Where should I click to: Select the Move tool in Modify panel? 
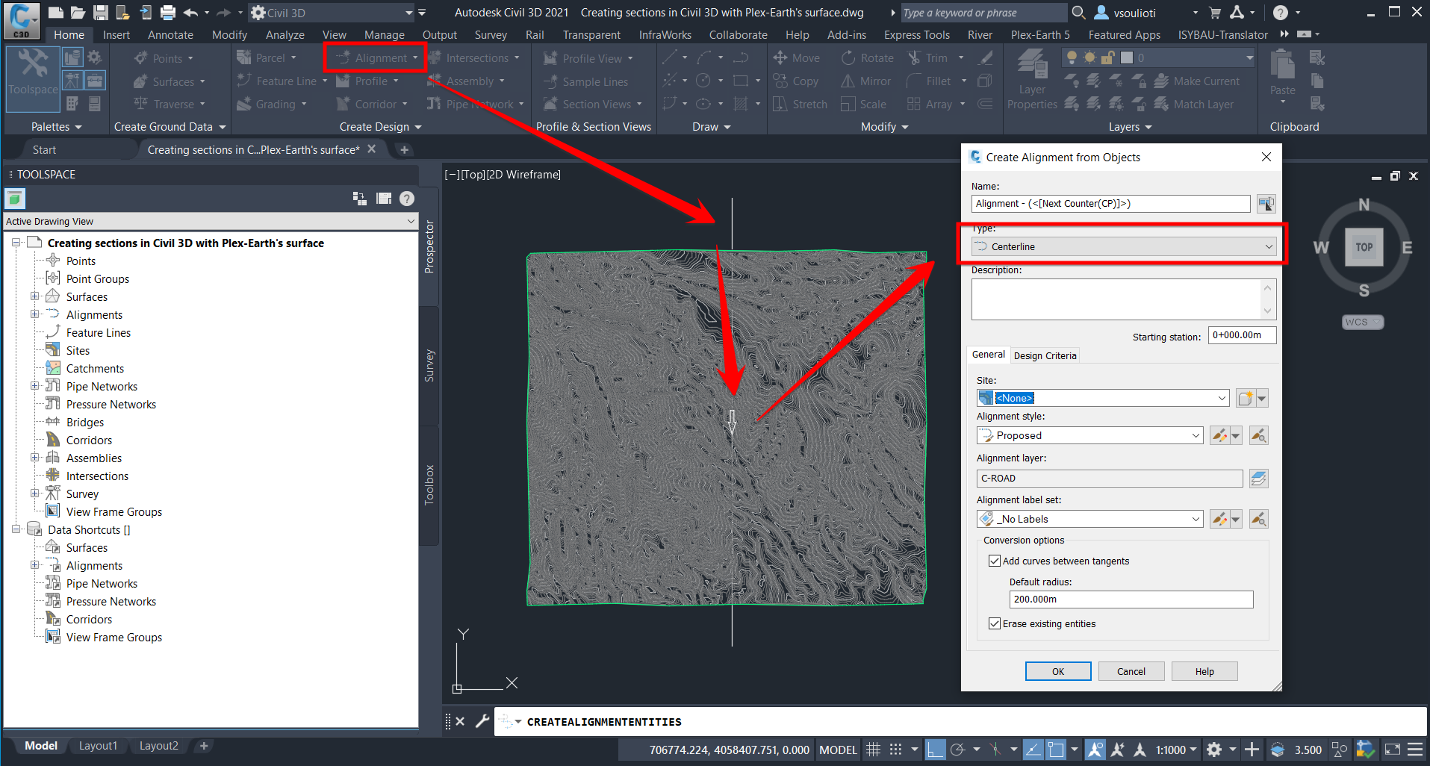click(x=797, y=58)
